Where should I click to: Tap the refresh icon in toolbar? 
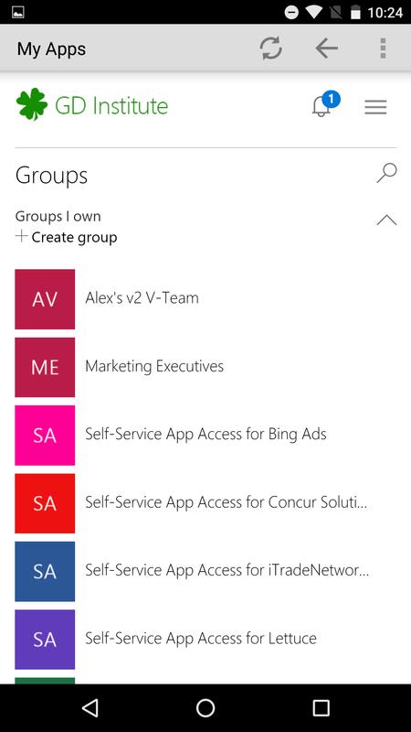(270, 48)
